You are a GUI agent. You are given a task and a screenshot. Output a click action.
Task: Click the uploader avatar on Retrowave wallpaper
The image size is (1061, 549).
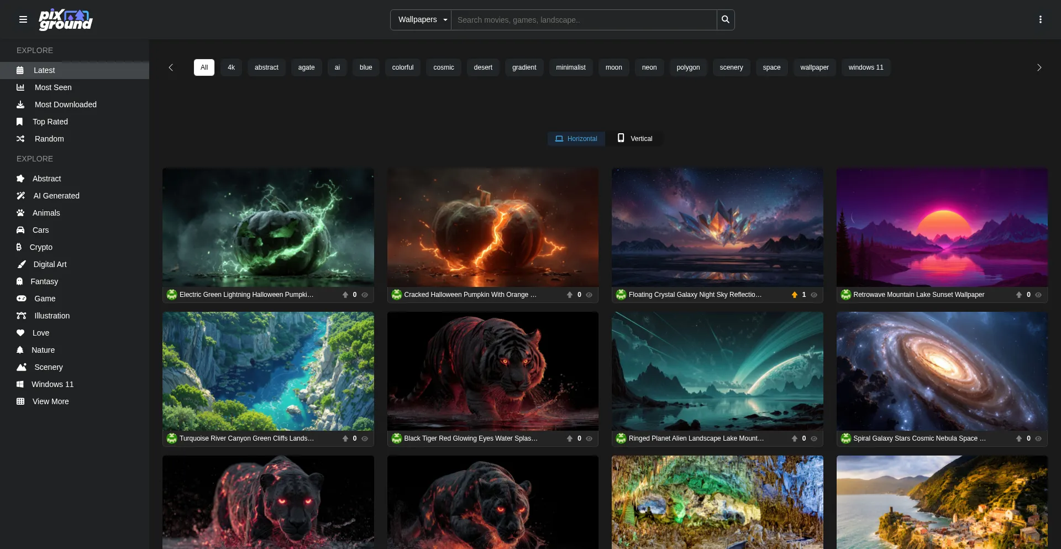pyautogui.click(x=845, y=295)
